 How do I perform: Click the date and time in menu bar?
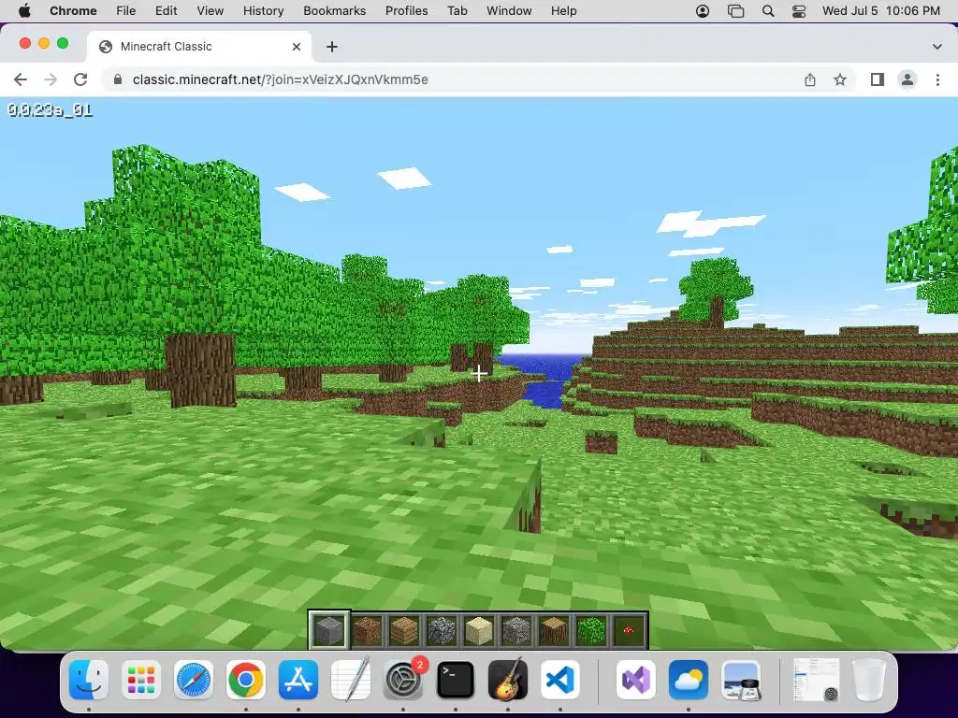pos(881,11)
